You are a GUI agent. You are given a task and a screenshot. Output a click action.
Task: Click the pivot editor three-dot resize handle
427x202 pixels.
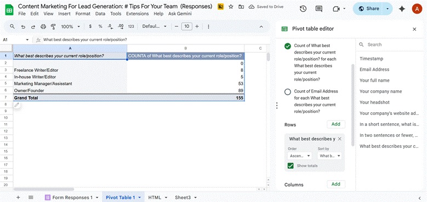pyautogui.click(x=277, y=106)
